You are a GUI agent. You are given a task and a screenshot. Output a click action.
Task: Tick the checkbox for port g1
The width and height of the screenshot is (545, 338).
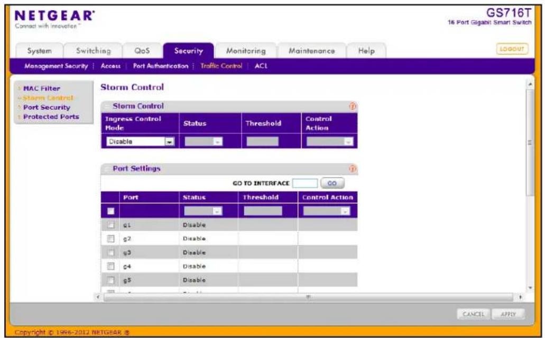[110, 225]
